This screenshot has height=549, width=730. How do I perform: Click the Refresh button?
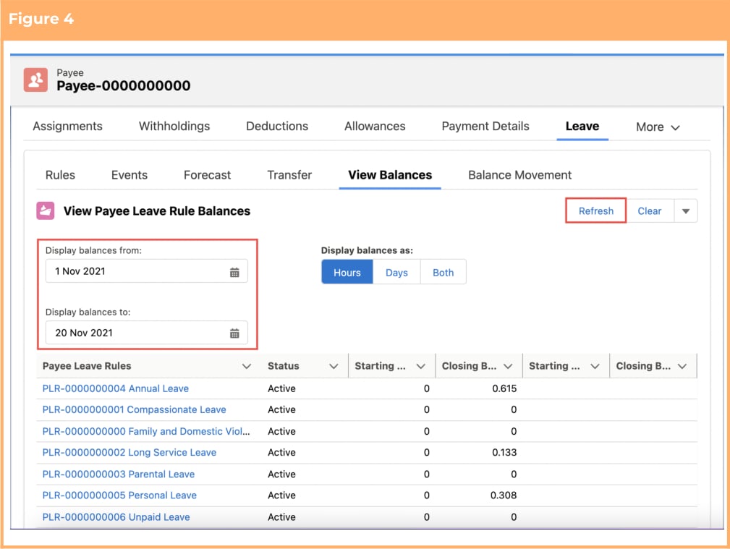pos(596,211)
